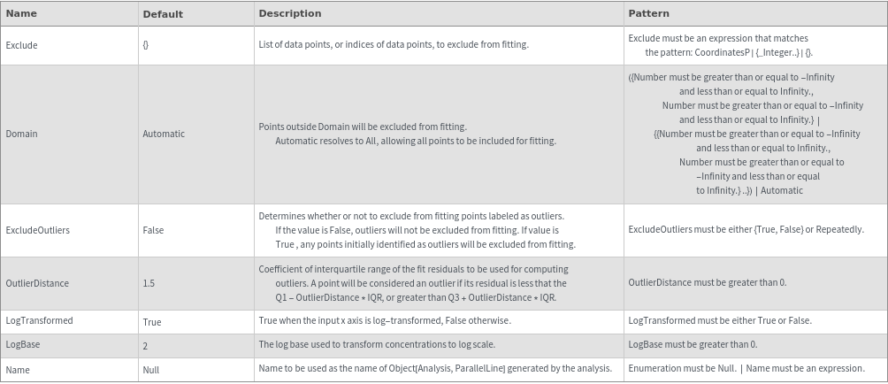Viewport: 888px width, 384px height.
Task: Click the ExcludeOutliers option name
Action: point(38,230)
